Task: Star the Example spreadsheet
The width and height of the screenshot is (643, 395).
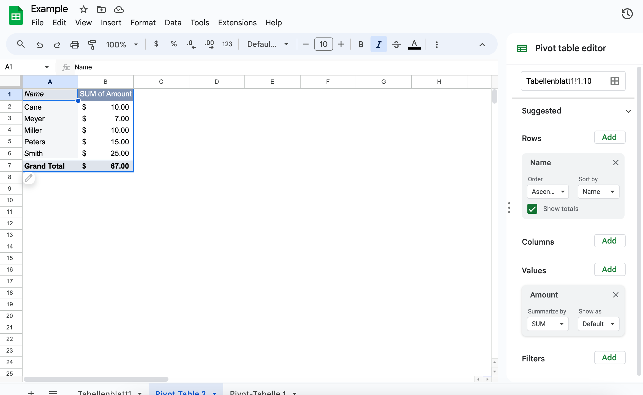Action: [83, 9]
